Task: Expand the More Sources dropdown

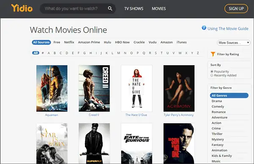Action: coord(234,43)
